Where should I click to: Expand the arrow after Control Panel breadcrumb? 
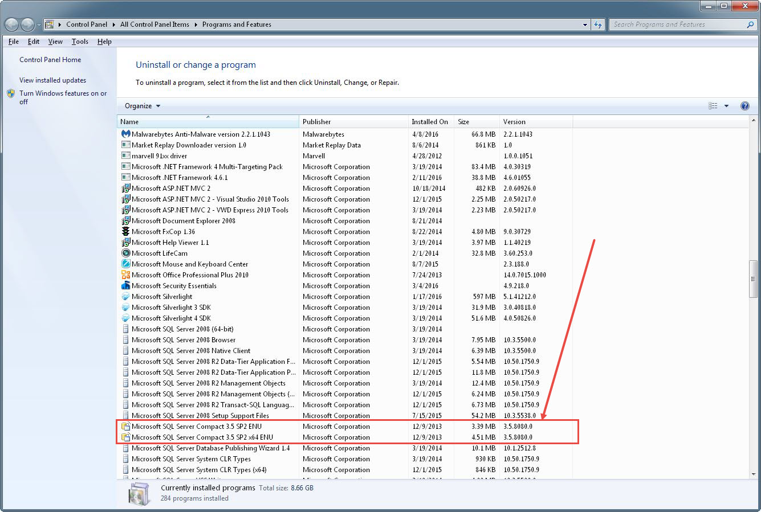tap(115, 24)
